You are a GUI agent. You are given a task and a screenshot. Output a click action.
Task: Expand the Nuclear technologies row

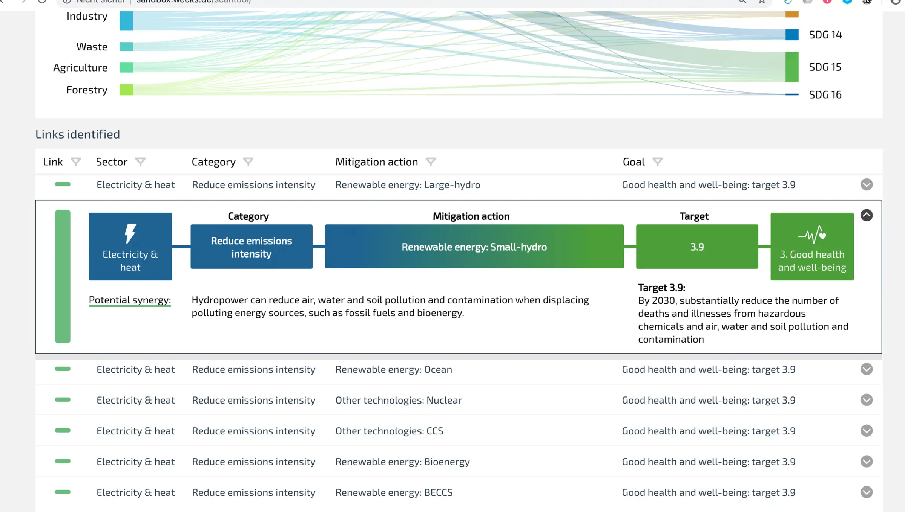pos(867,400)
